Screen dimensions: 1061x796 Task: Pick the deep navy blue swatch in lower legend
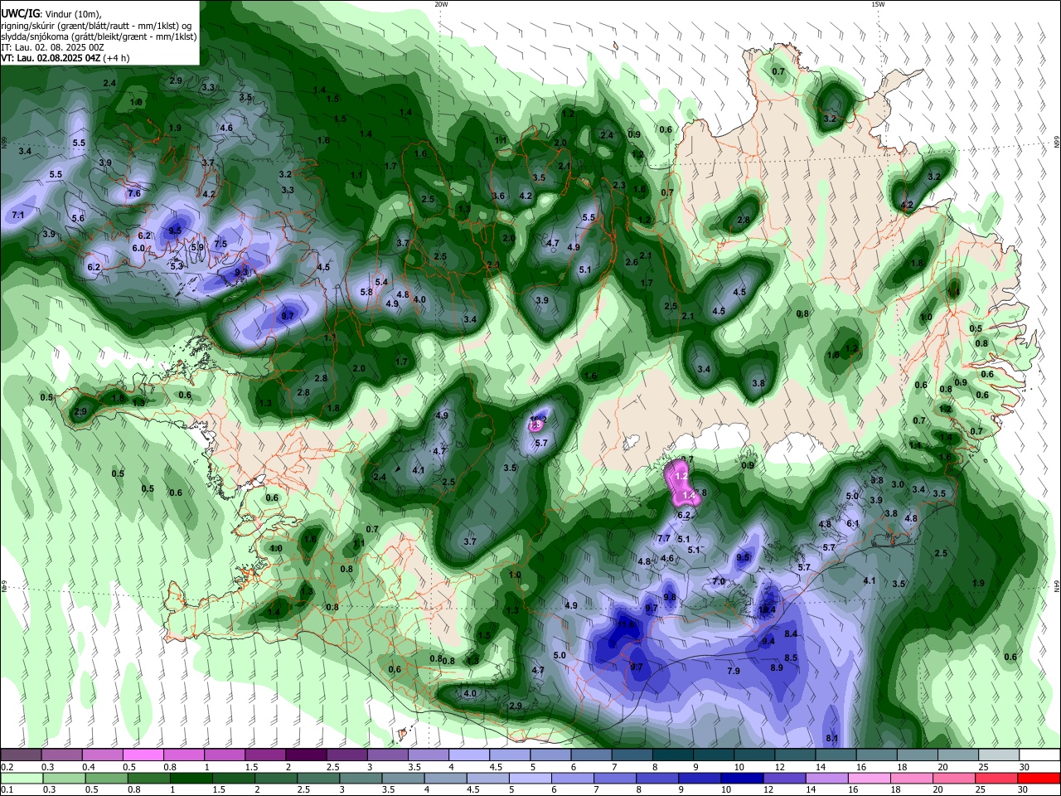pos(742,778)
